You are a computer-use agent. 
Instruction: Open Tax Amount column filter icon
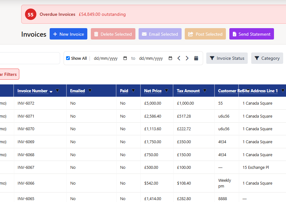click(205, 90)
